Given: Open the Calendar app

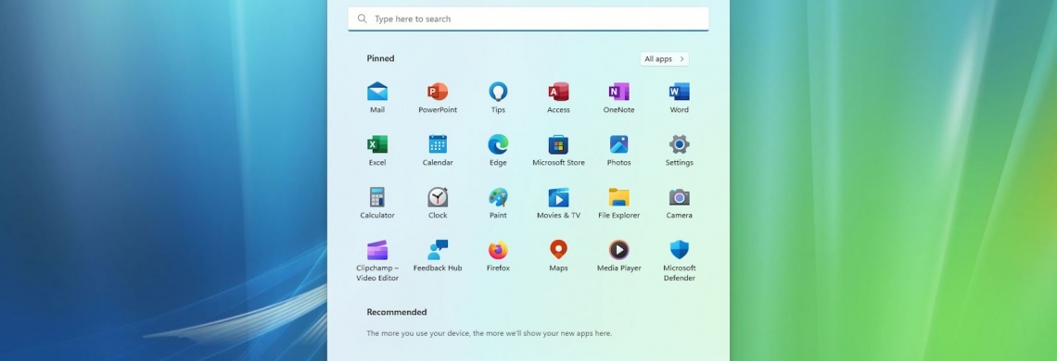Looking at the screenshot, I should coord(438,150).
